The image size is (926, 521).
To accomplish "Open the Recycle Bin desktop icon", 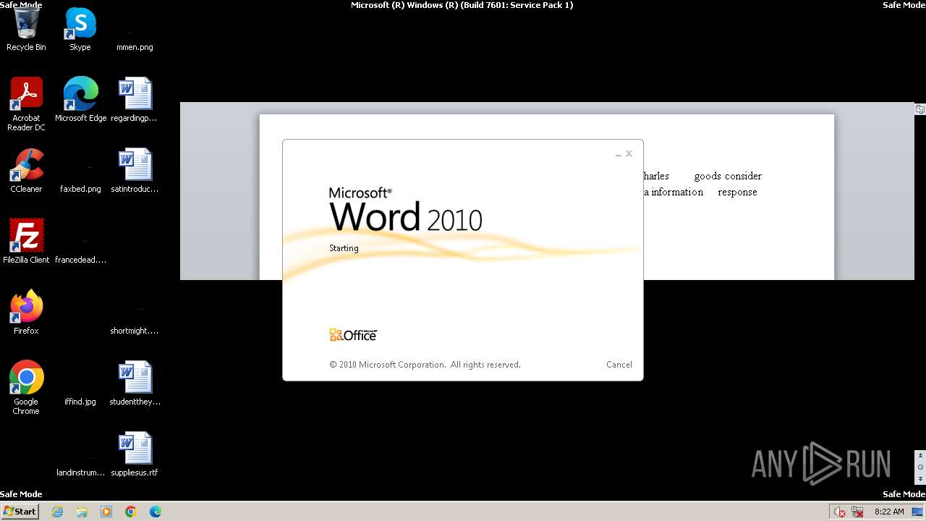I will pyautogui.click(x=26, y=30).
